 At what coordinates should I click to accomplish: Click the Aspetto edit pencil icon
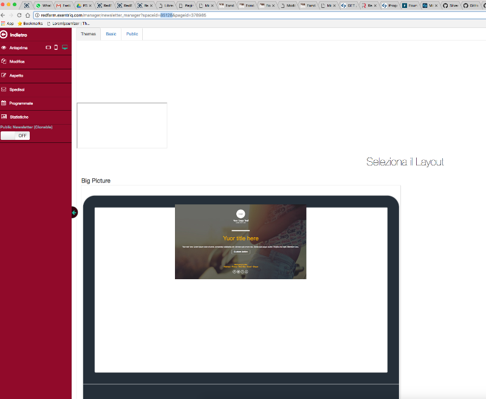click(x=4, y=75)
